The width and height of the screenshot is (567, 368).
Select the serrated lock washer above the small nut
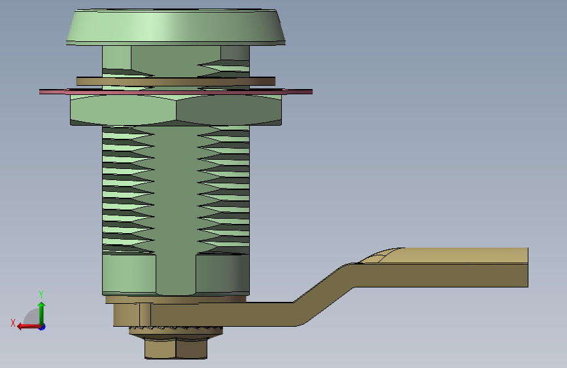pos(176,330)
